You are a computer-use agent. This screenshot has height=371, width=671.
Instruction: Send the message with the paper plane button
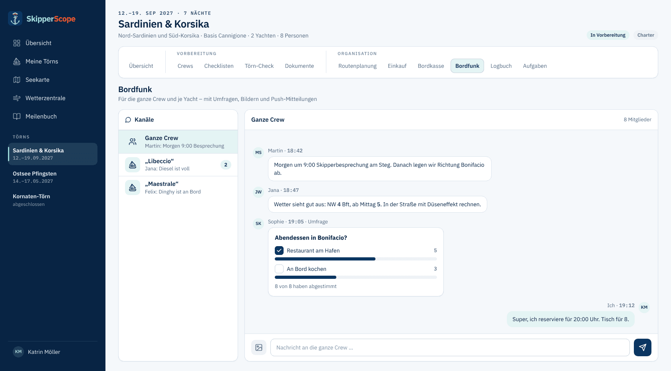point(643,347)
